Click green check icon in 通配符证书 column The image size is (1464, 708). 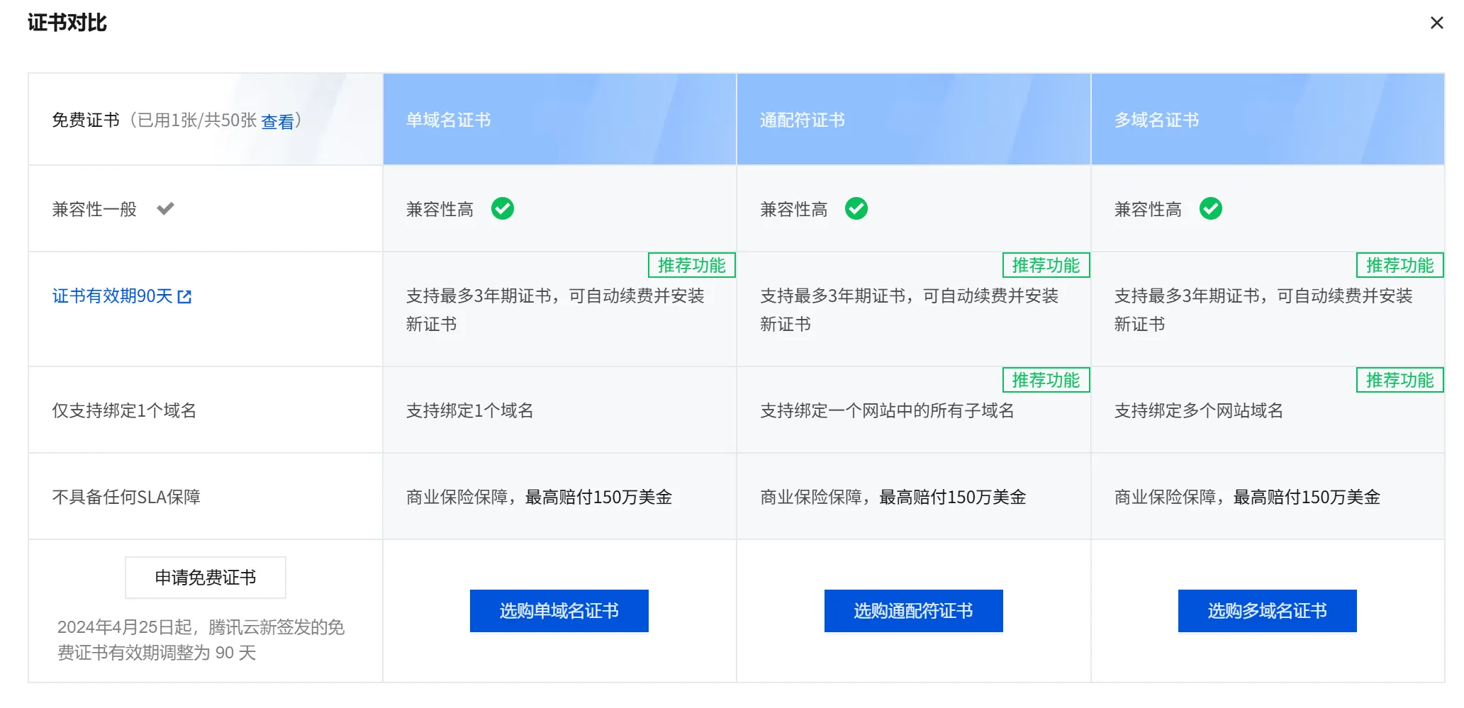tap(856, 208)
